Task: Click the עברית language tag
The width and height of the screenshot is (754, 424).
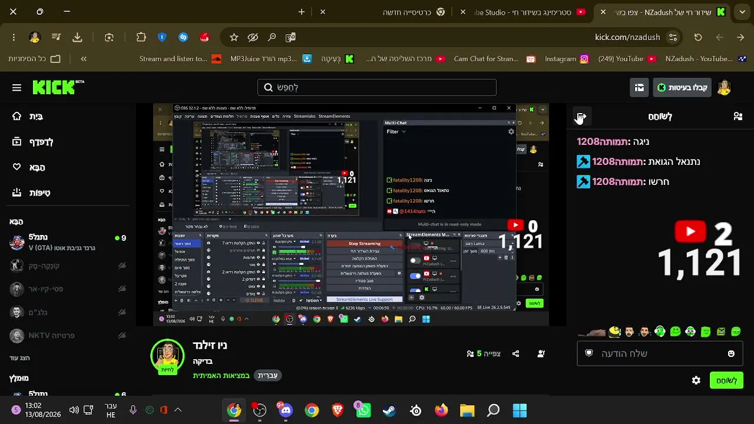Action: pos(268,375)
